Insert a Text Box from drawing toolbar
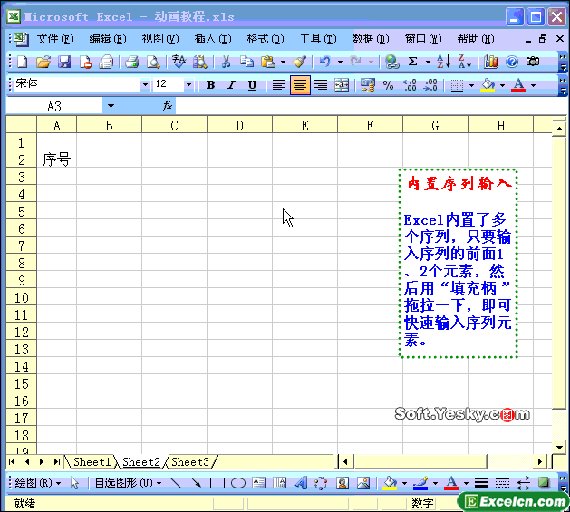Image resolution: width=570 pixels, height=512 pixels. (x=259, y=483)
